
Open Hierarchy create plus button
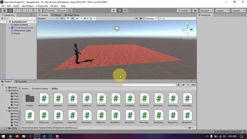pos(3,19)
